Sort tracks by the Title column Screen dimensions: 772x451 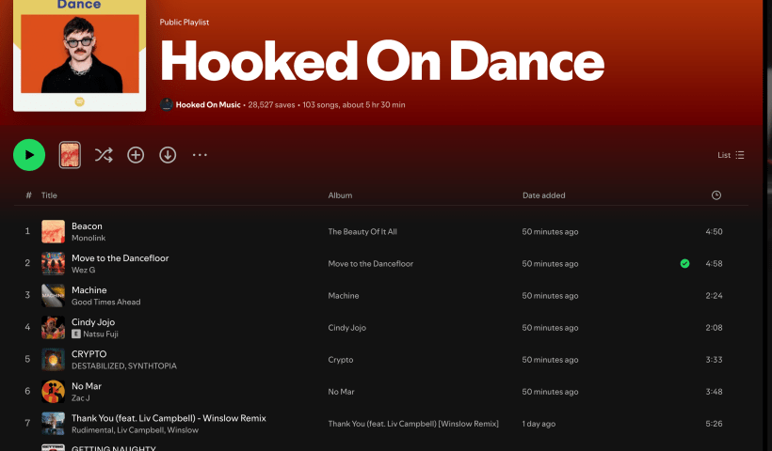(49, 195)
